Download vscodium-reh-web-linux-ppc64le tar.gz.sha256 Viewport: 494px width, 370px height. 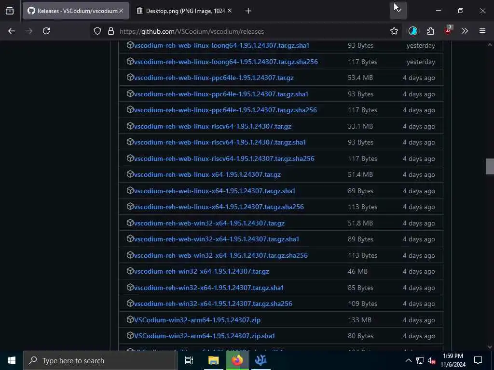pos(225,110)
